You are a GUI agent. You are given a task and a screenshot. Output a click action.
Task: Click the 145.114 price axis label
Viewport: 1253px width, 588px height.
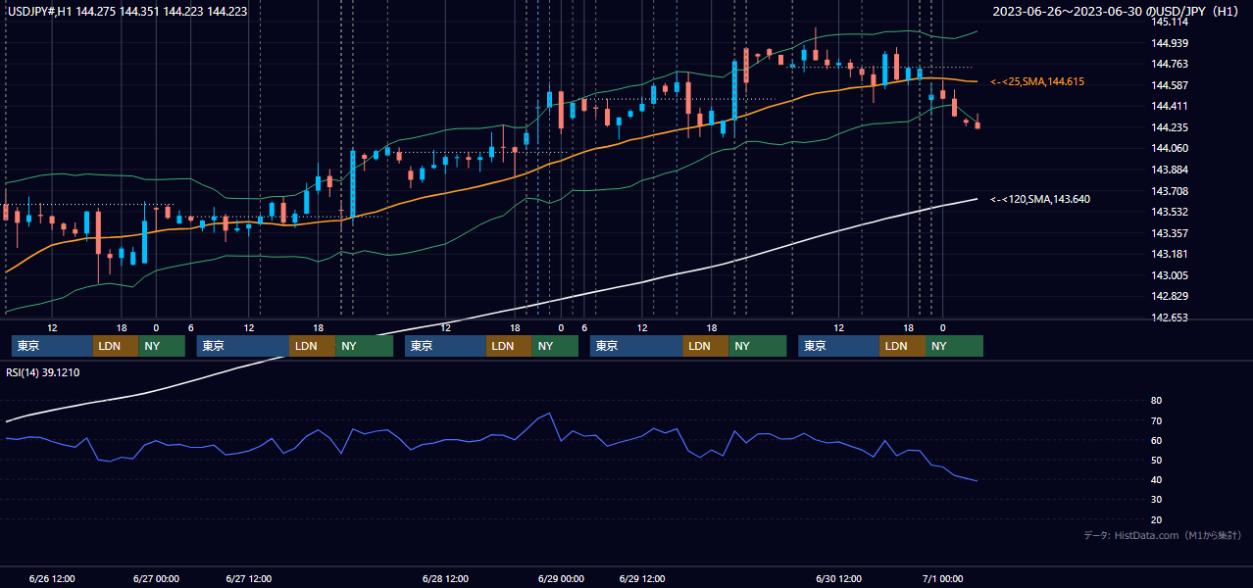[1170, 22]
